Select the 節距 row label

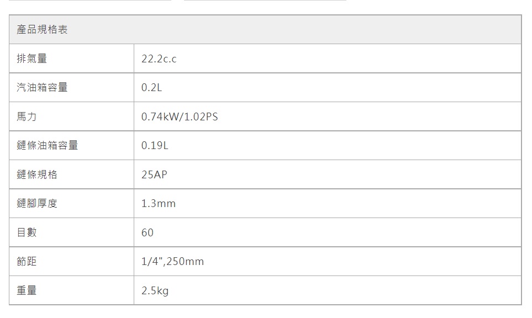27,262
